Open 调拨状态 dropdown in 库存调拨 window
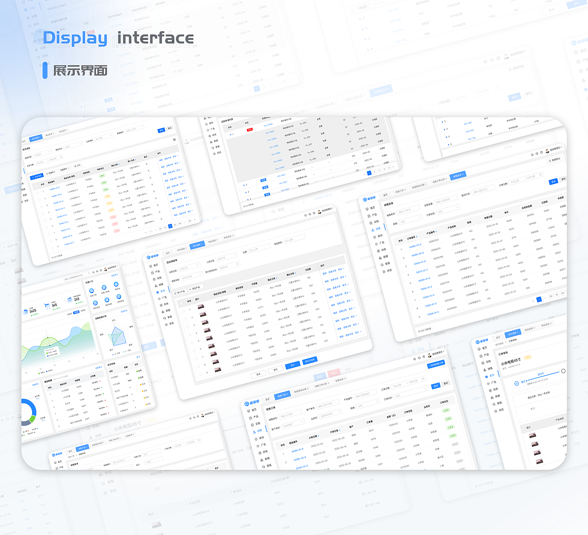The image size is (588, 535). coord(73,145)
